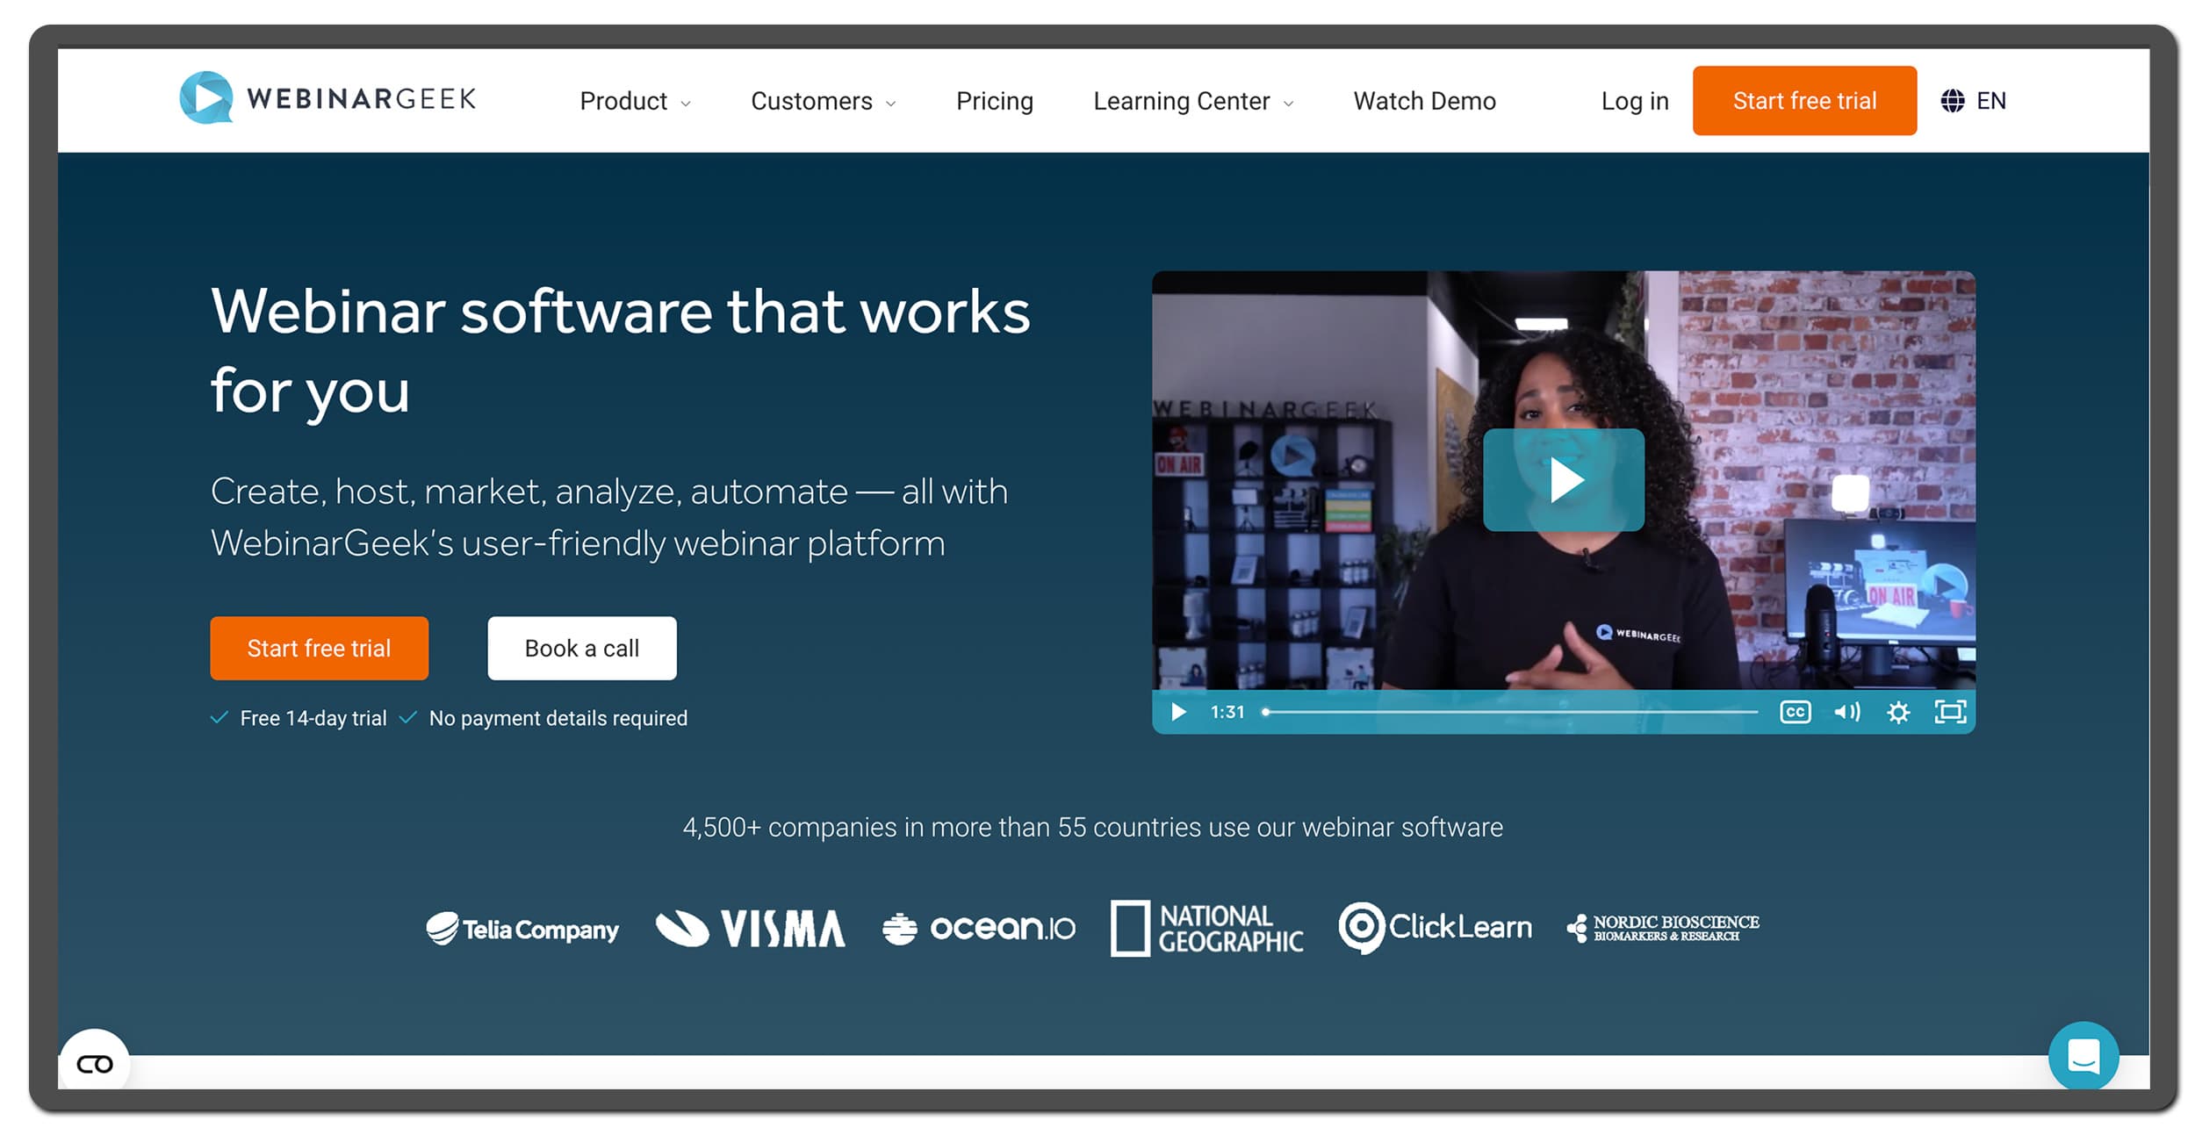
Task: Click the WebinarGeek logo icon
Action: pyautogui.click(x=206, y=97)
